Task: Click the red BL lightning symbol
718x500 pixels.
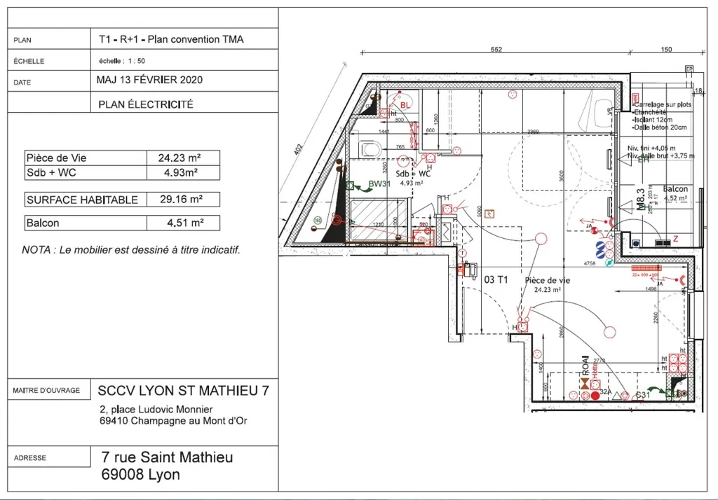Action: tap(395, 101)
